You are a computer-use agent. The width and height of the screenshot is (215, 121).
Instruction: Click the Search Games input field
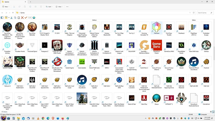(x=205, y=13)
